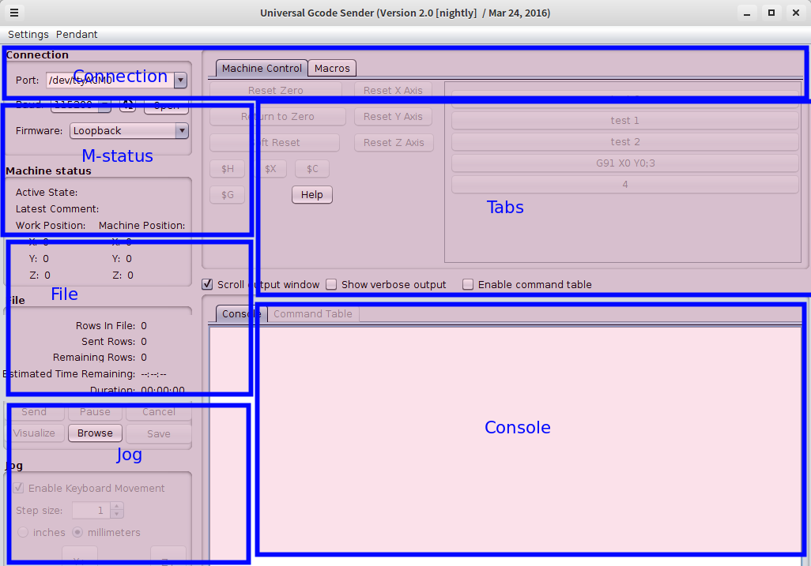Click the $X unlock button
Viewport: 811px width, 566px height.
coord(270,169)
